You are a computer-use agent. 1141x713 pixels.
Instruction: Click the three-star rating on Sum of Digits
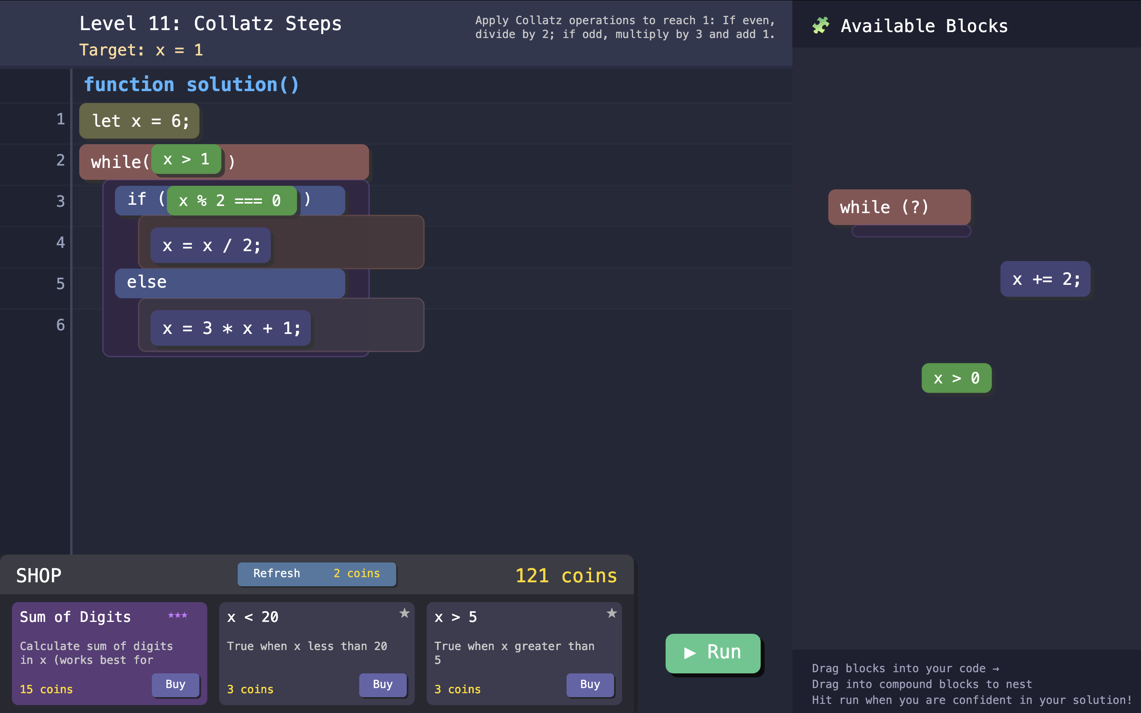pos(177,616)
